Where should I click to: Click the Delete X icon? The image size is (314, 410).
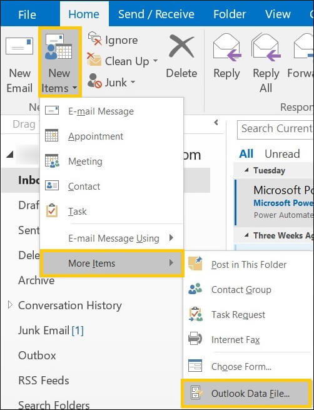(x=181, y=46)
